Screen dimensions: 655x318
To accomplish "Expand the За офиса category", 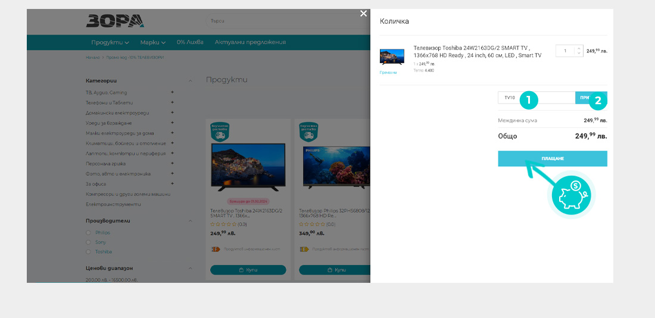I will click(172, 184).
